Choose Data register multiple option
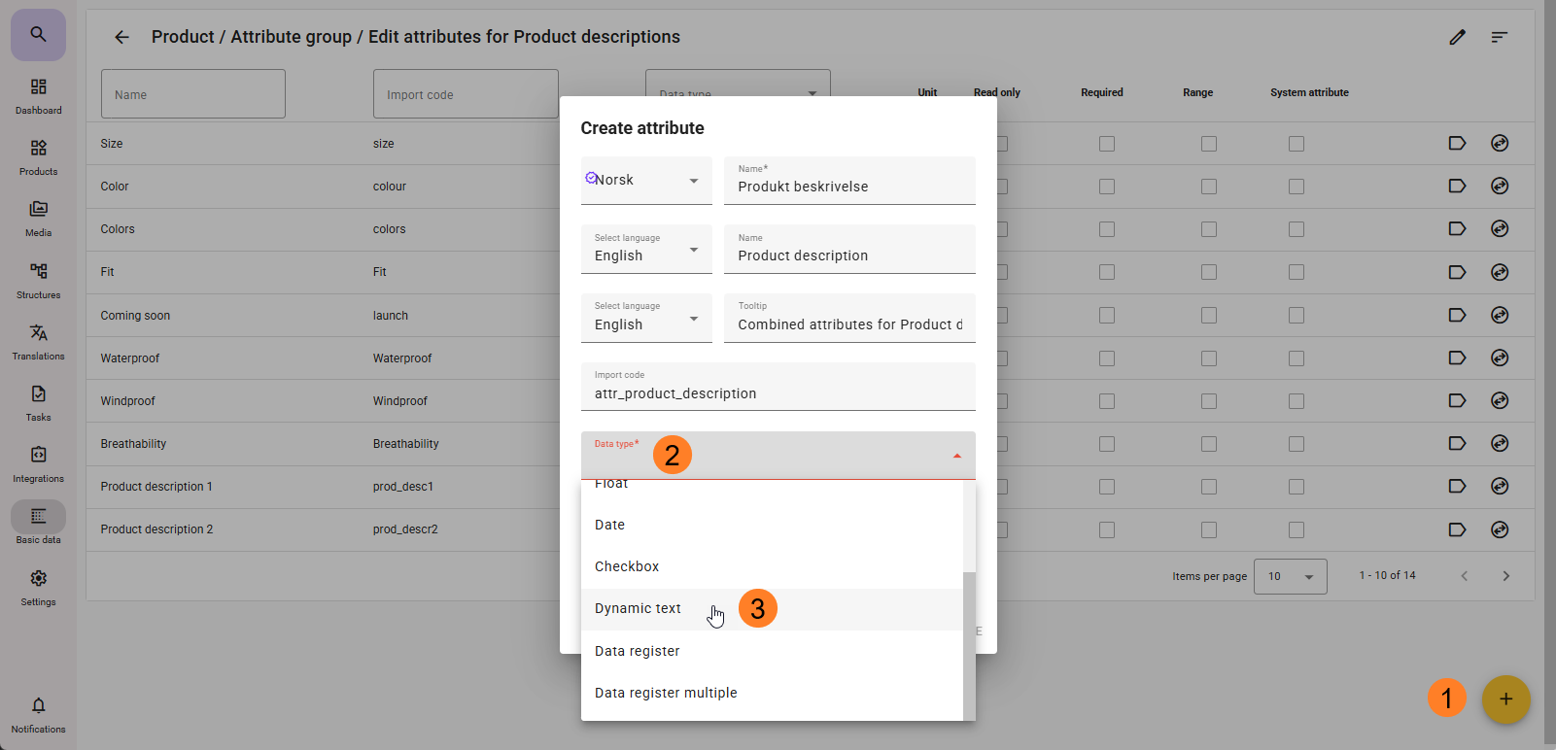This screenshot has height=750, width=1556. 666,693
